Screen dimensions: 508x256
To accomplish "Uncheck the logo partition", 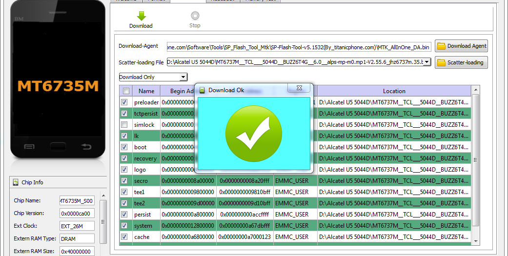I will click(124, 170).
